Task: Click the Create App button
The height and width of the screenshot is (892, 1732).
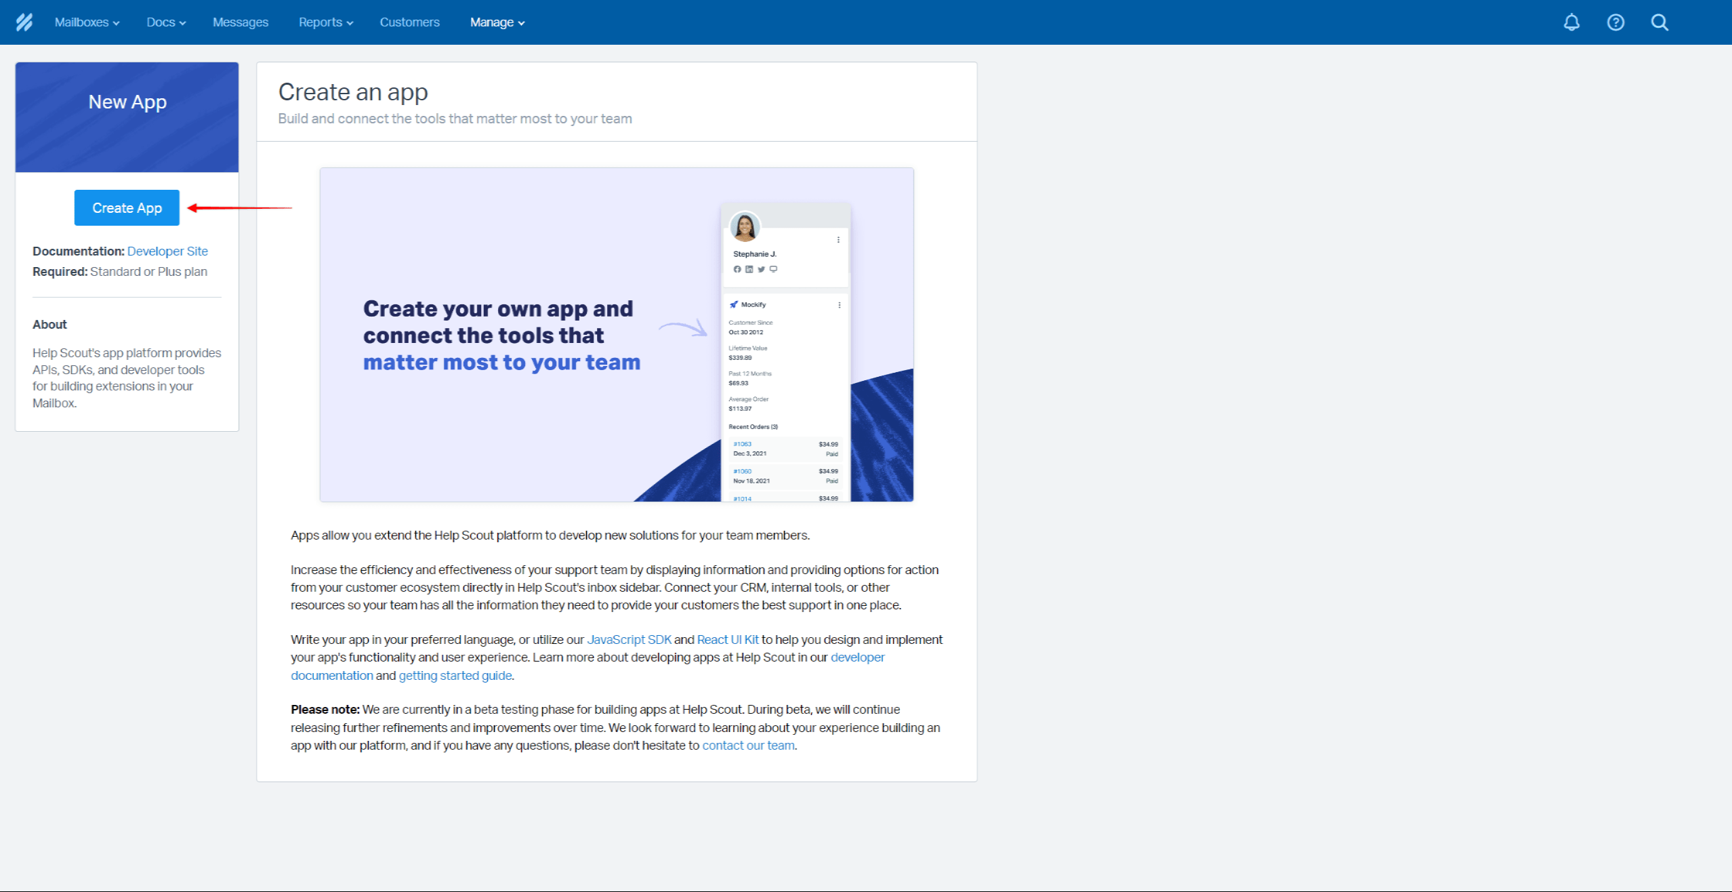Action: tap(126, 208)
